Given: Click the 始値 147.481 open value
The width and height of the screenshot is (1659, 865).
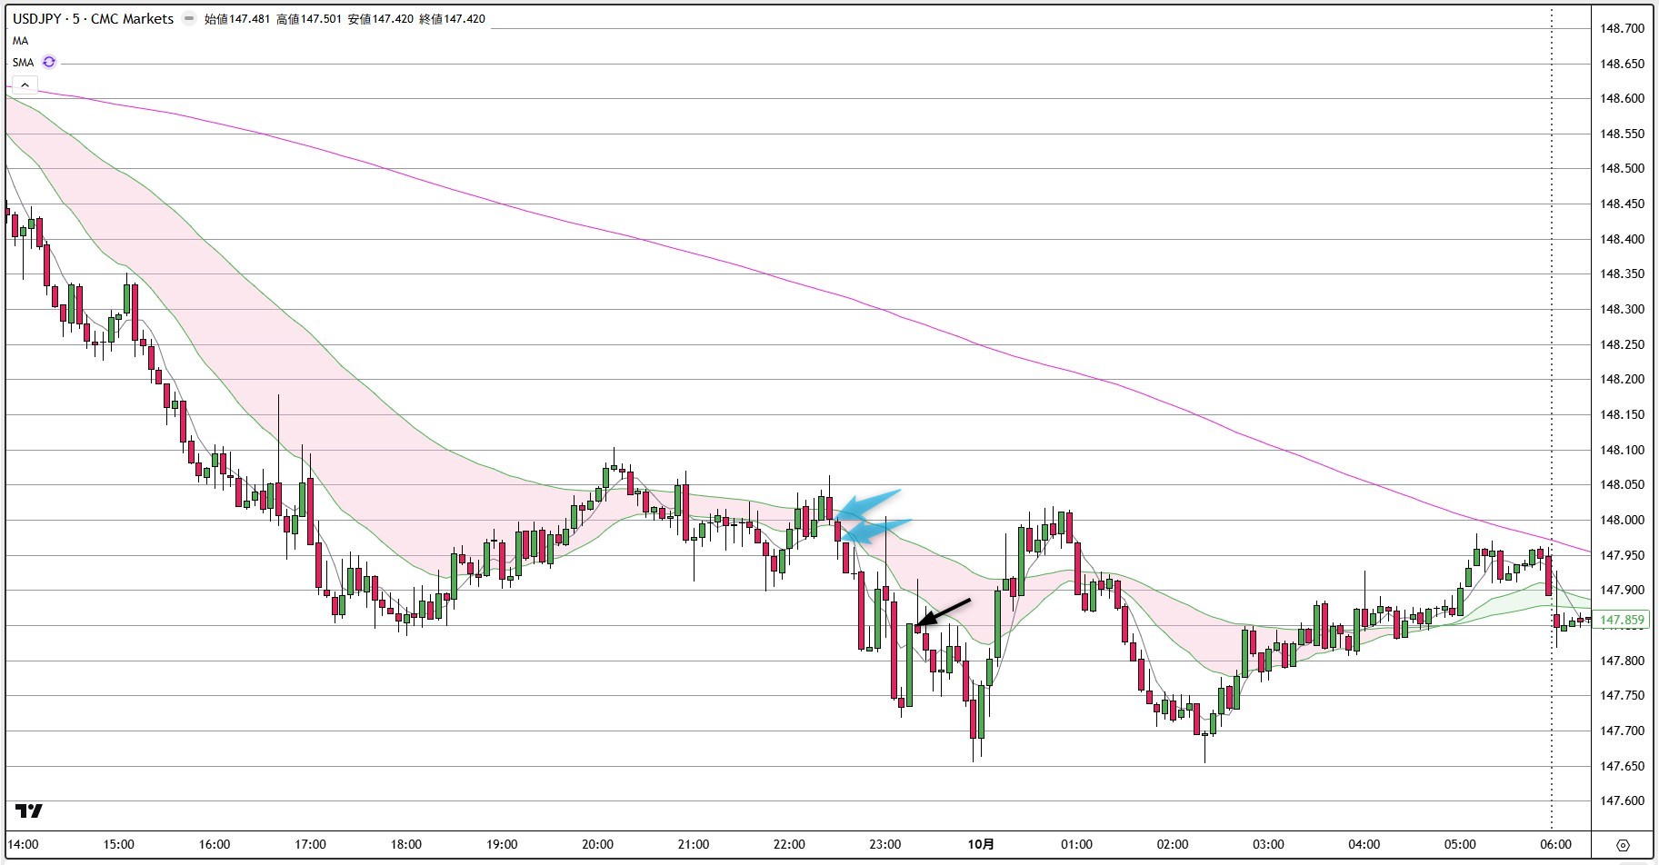Looking at the screenshot, I should (x=237, y=19).
